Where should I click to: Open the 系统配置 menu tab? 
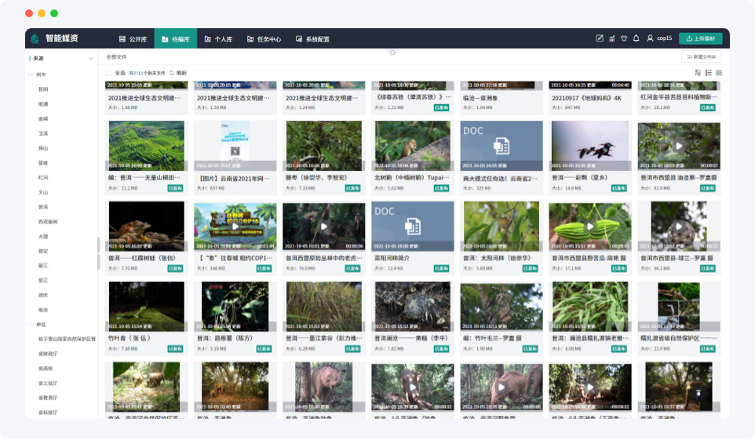(x=312, y=38)
